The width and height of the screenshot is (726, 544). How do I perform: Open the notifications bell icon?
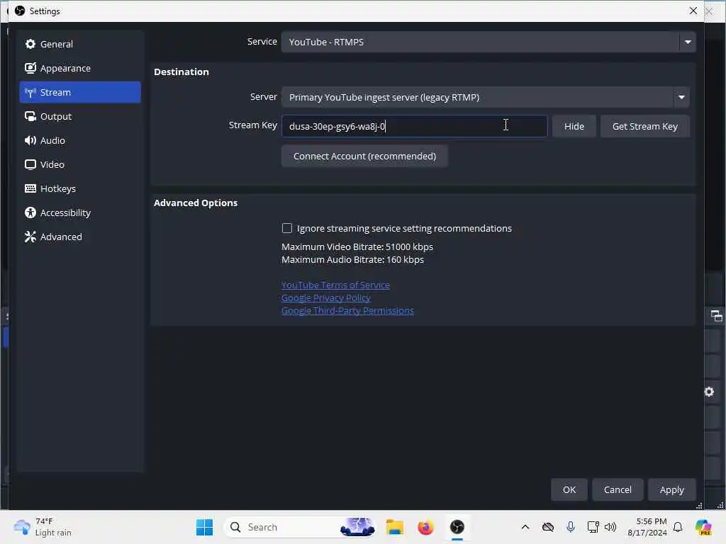point(678,527)
